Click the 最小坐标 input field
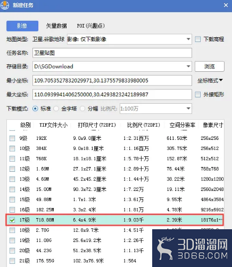 [x=112, y=80]
